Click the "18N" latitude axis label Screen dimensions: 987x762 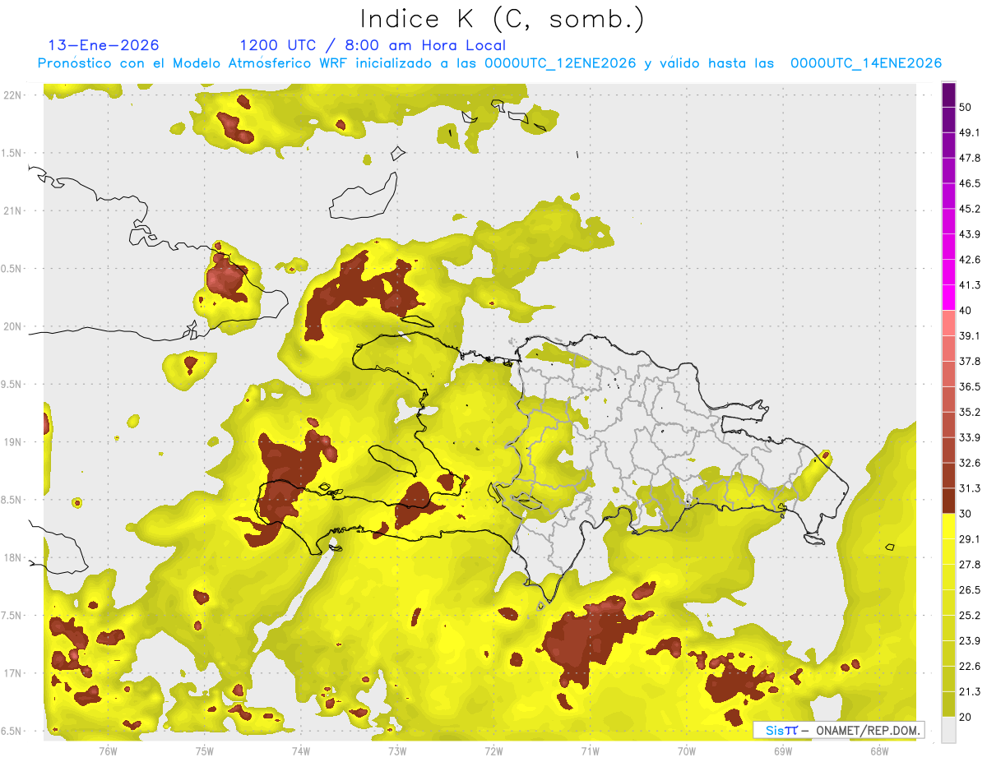(12, 558)
